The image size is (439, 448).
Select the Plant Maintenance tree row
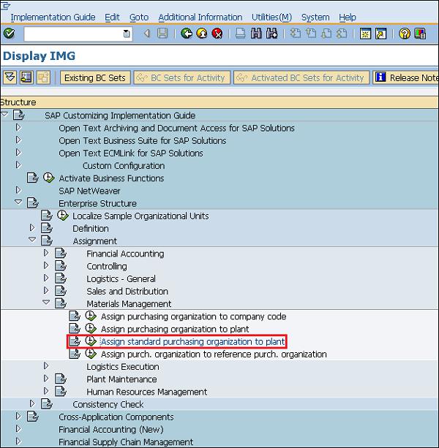pos(122,379)
